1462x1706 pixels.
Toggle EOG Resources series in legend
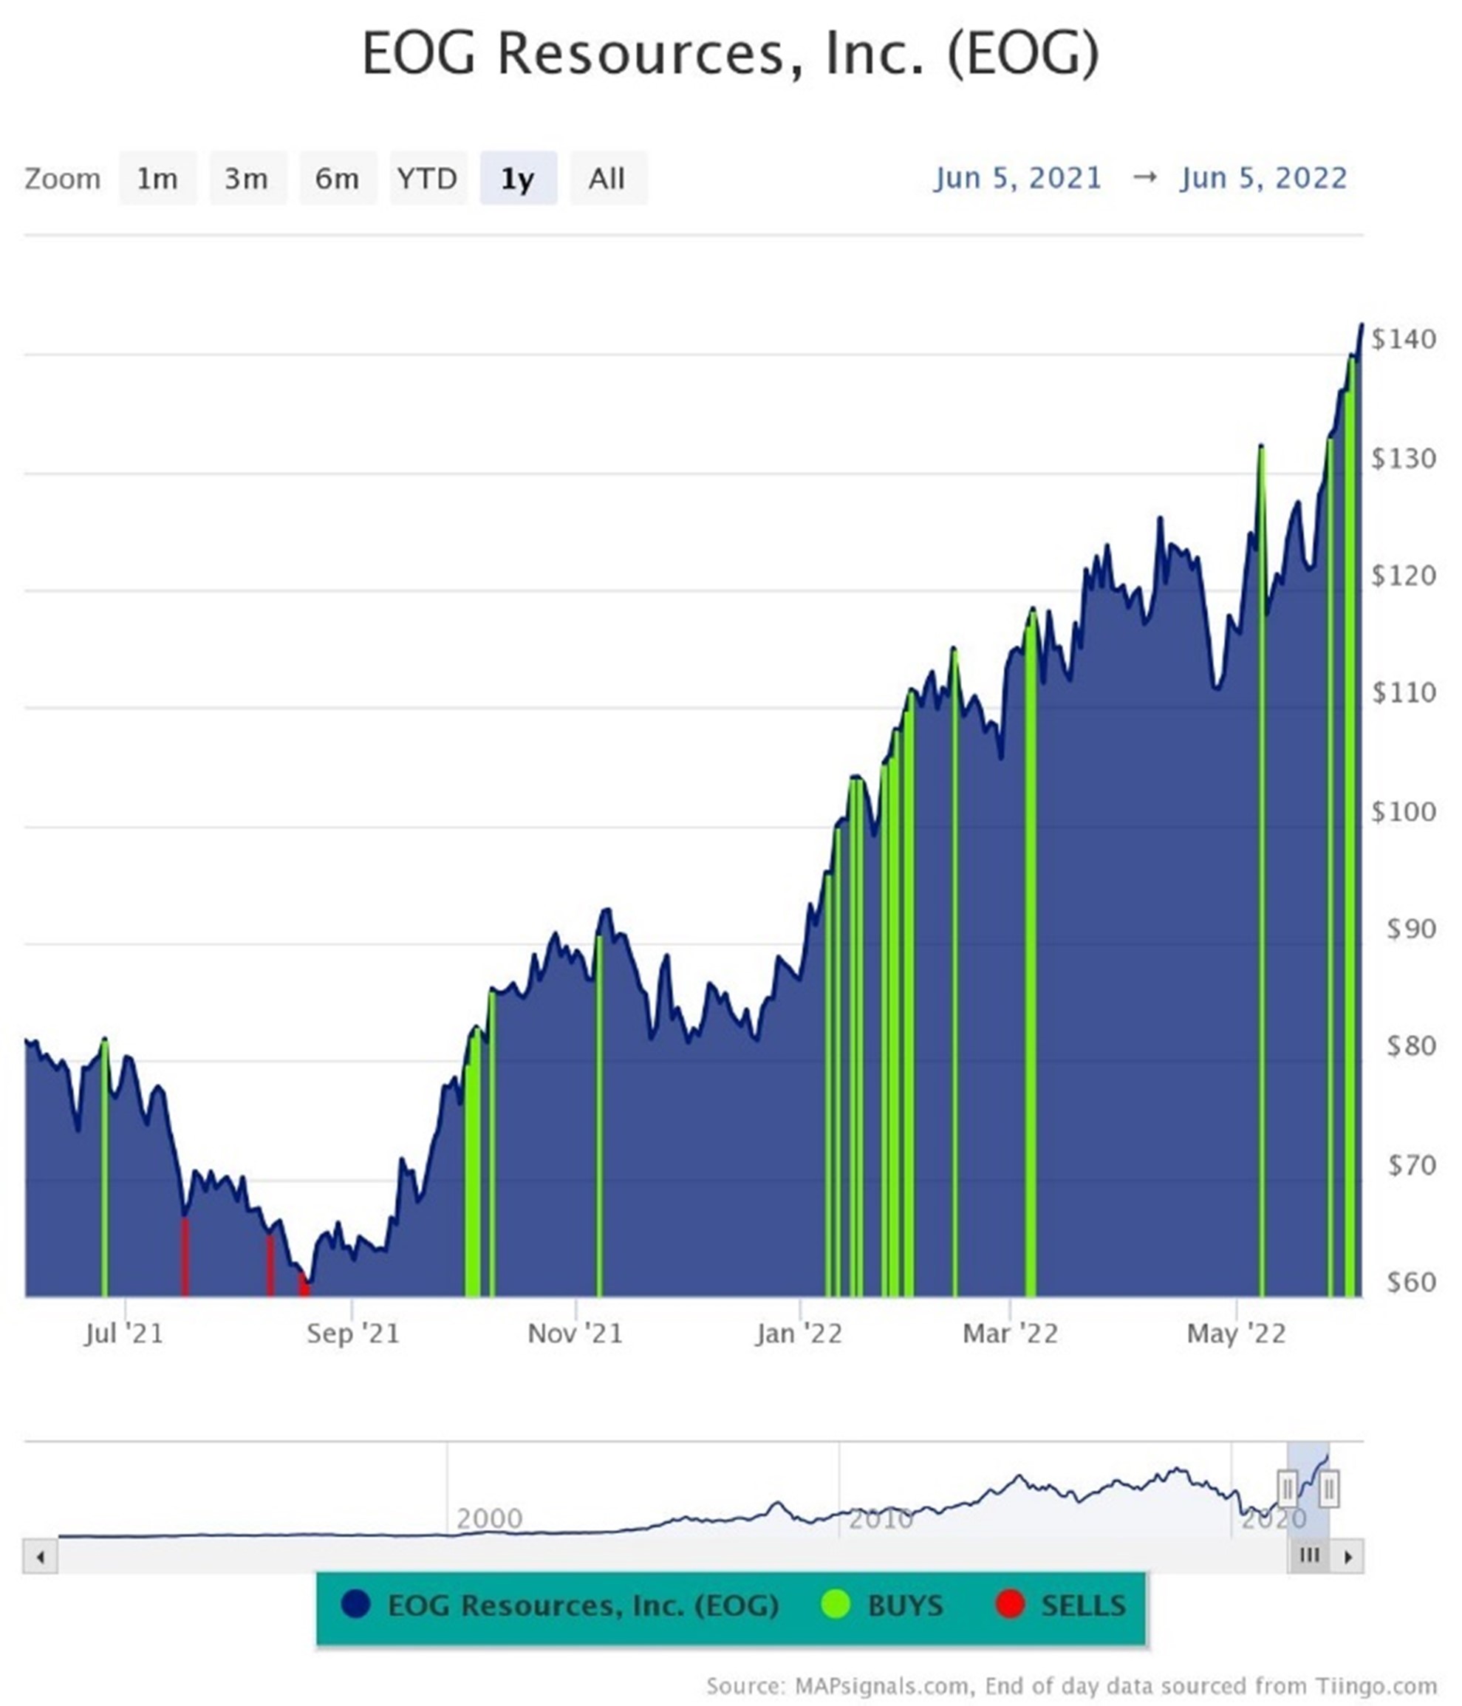[560, 1605]
